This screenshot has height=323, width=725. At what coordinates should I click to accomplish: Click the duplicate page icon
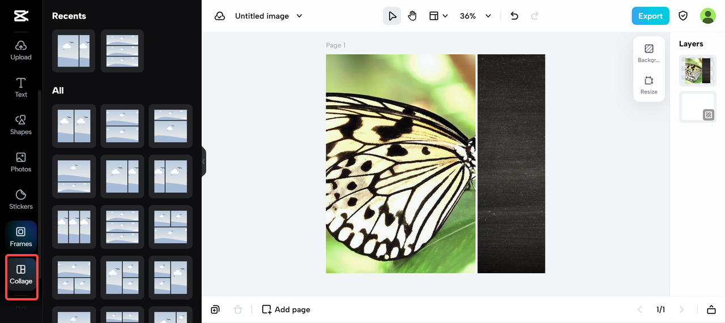pos(215,309)
